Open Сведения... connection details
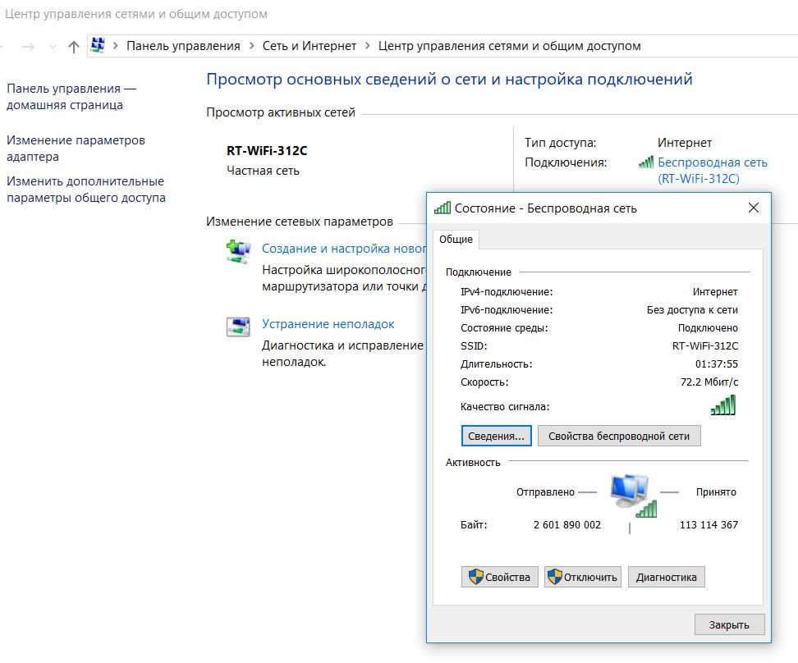The height and width of the screenshot is (663, 798). point(496,436)
